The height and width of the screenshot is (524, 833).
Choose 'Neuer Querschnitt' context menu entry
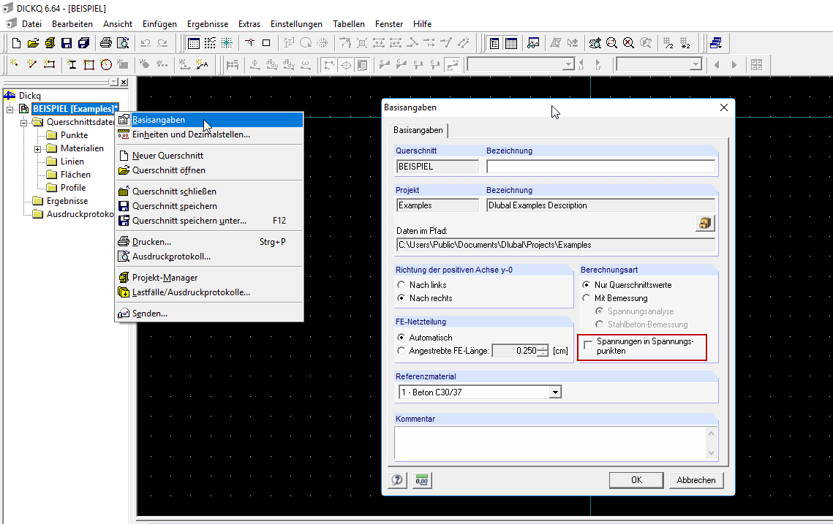point(209,156)
